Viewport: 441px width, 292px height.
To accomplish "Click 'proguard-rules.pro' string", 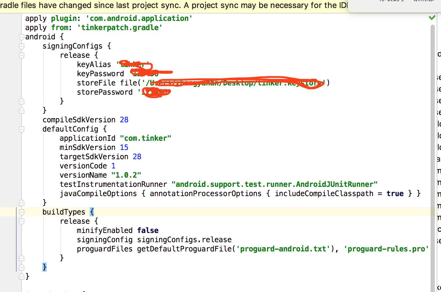I will pyautogui.click(x=386, y=249).
